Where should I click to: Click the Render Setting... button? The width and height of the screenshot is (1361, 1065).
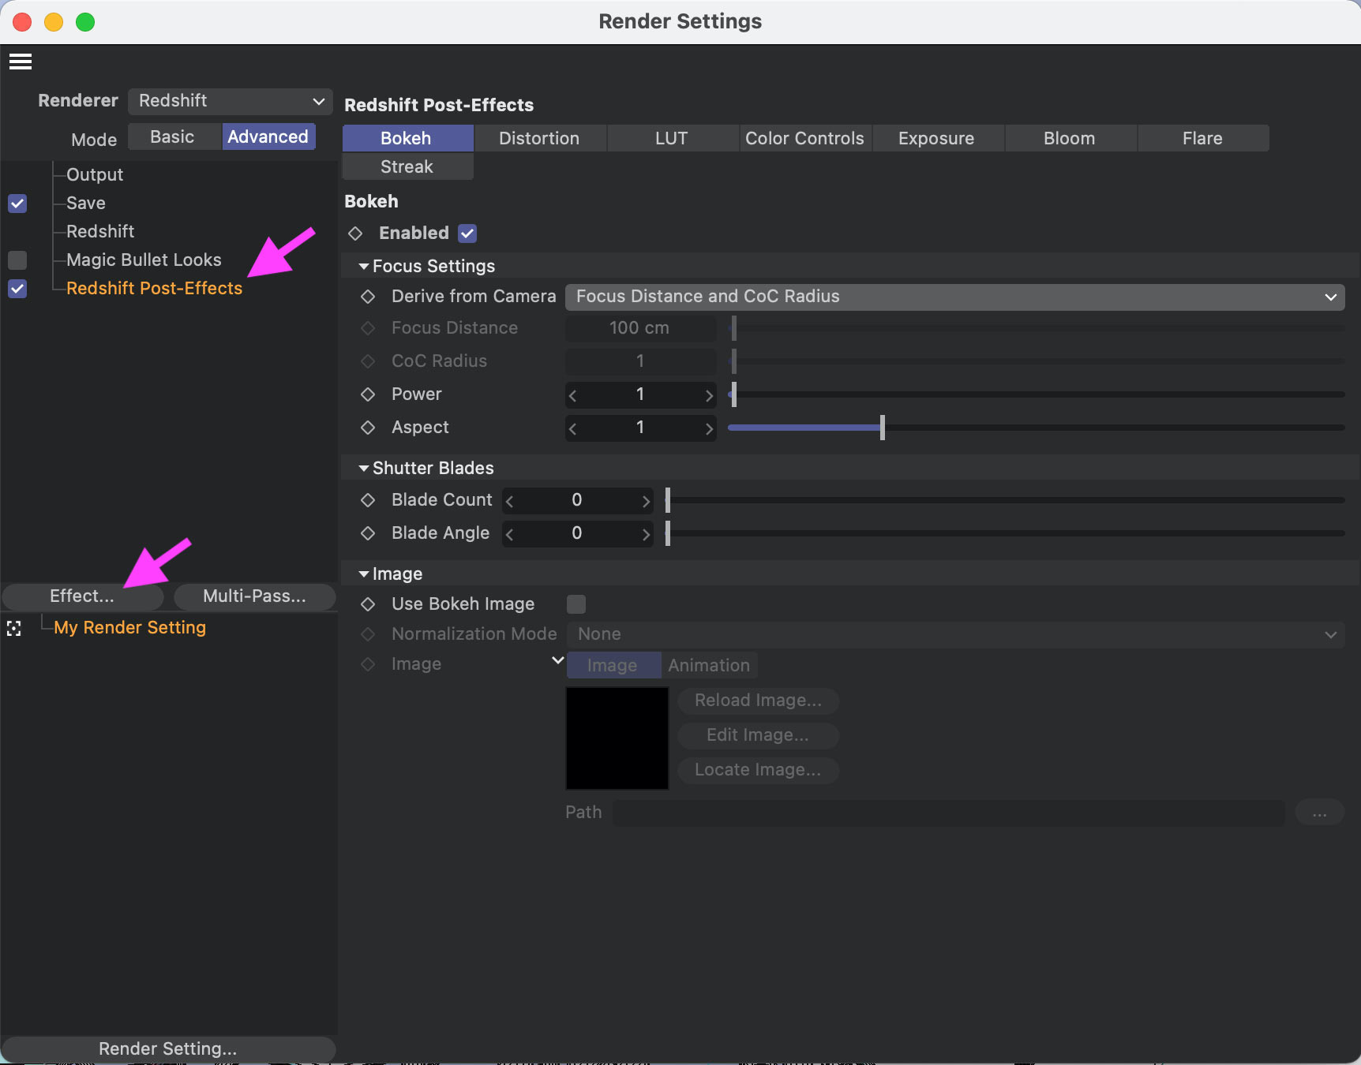click(x=168, y=1048)
